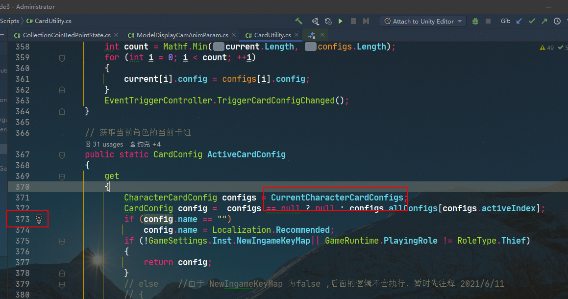Click line number 371 in the gutter

[x=23, y=198]
